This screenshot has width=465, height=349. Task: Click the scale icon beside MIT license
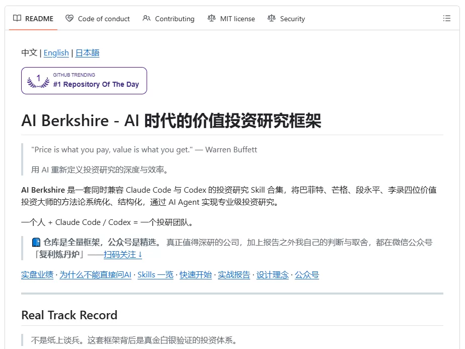pos(212,18)
